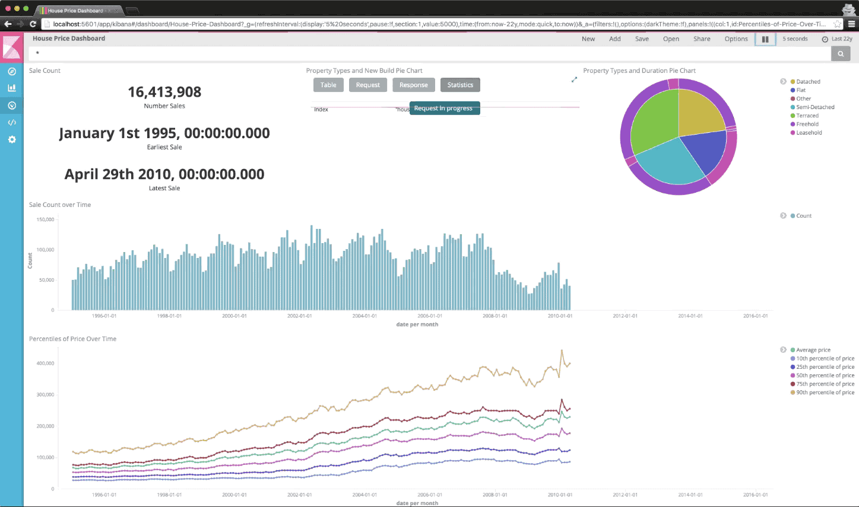The width and height of the screenshot is (859, 507).
Task: Open Discover via the compass icon
Action: point(12,71)
